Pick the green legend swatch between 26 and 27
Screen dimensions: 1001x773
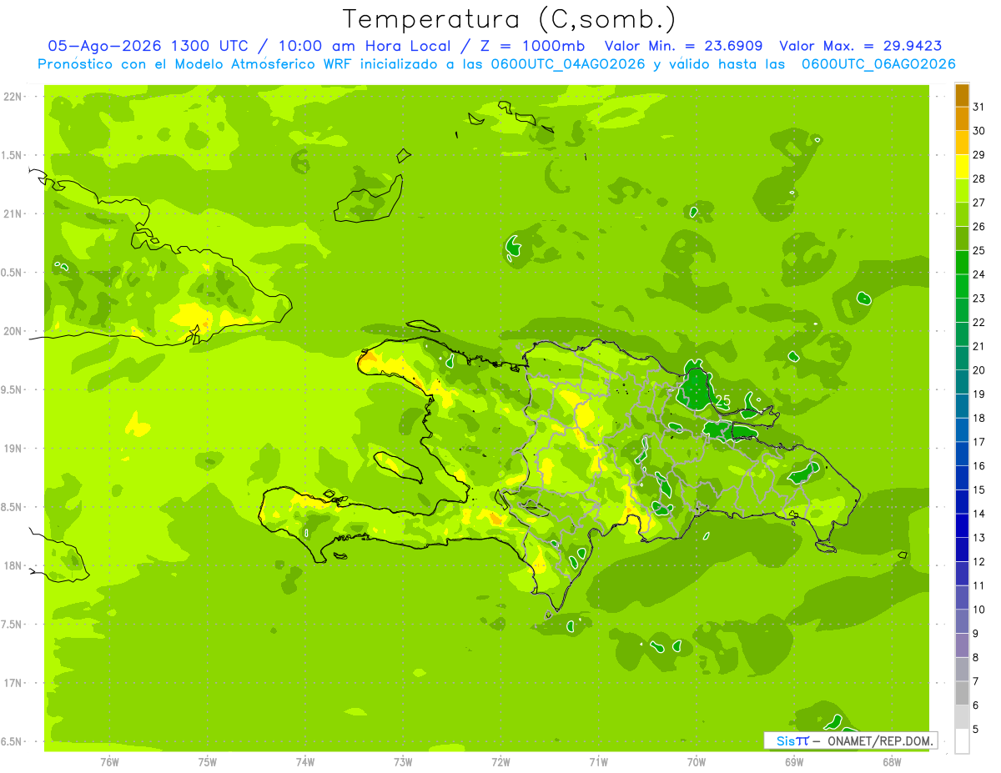pos(962,214)
